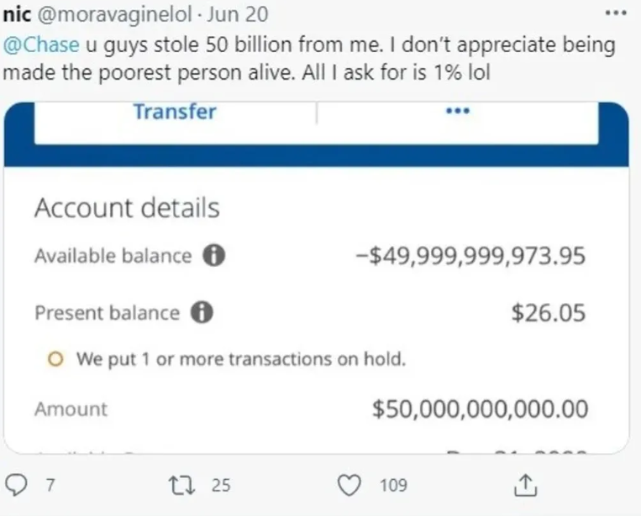Viewport: 641px width, 516px height.
Task: Click the reply count 7
Action: pos(49,485)
